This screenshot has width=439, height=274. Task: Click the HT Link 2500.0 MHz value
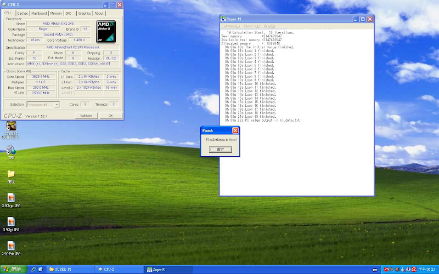click(41, 93)
